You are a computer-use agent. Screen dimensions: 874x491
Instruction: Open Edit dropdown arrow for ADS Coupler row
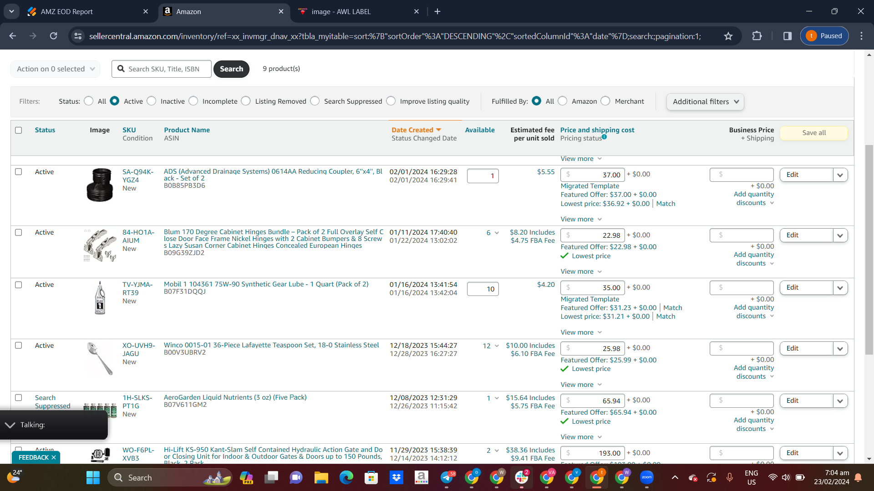[840, 175]
